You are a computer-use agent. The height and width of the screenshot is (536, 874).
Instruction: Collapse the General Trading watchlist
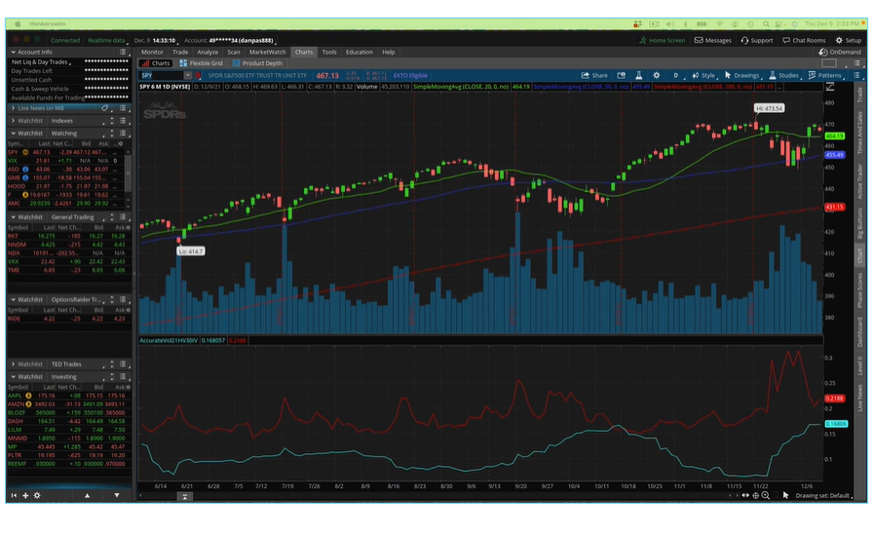point(13,217)
